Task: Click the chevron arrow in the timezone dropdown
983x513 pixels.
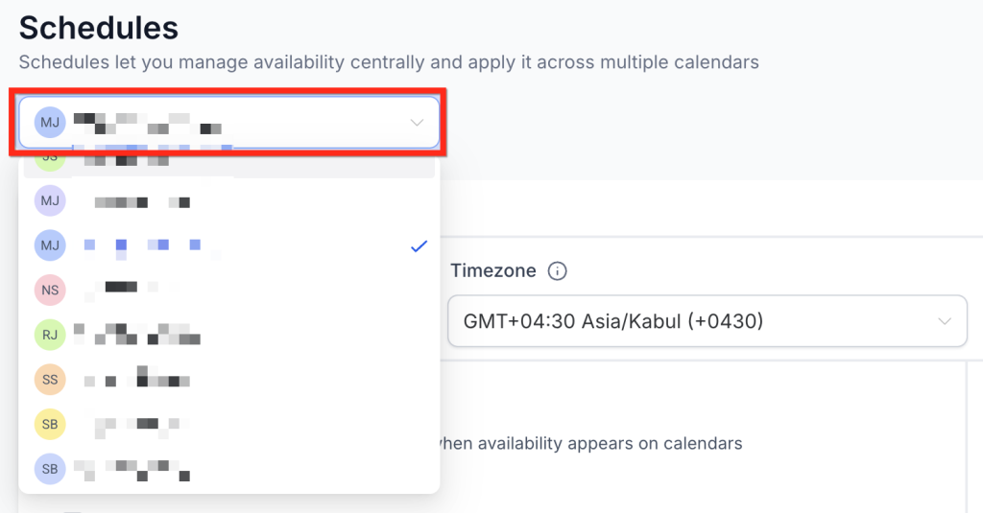Action: (x=945, y=321)
